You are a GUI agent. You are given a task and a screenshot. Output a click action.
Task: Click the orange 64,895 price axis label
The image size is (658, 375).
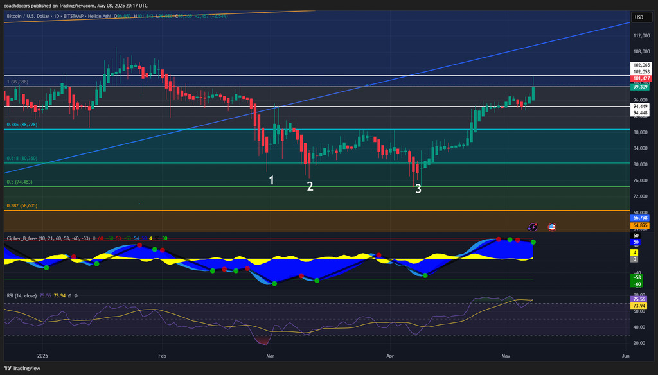(641, 225)
